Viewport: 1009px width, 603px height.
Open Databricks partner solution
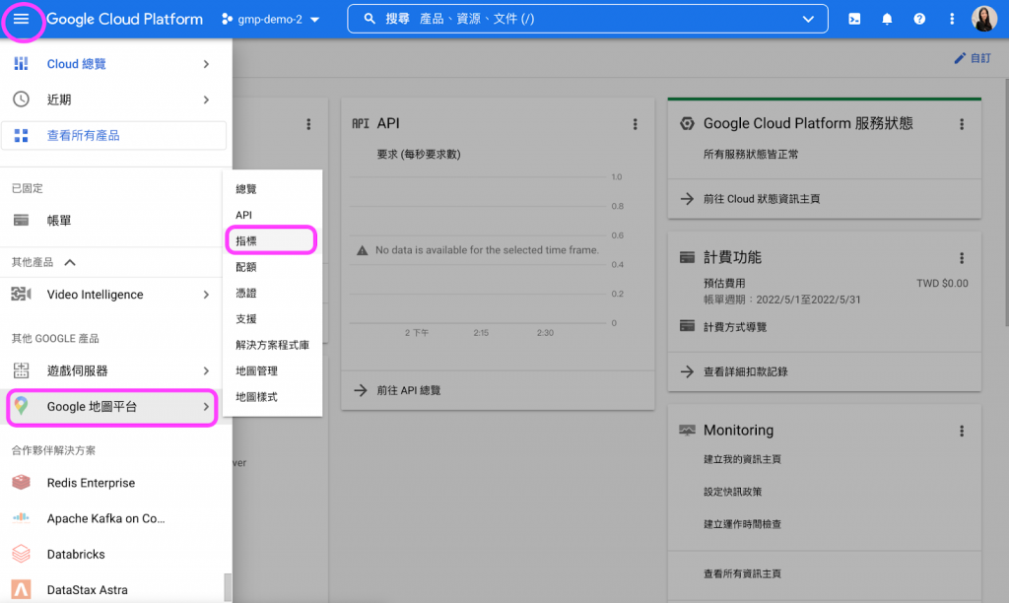click(x=116, y=554)
